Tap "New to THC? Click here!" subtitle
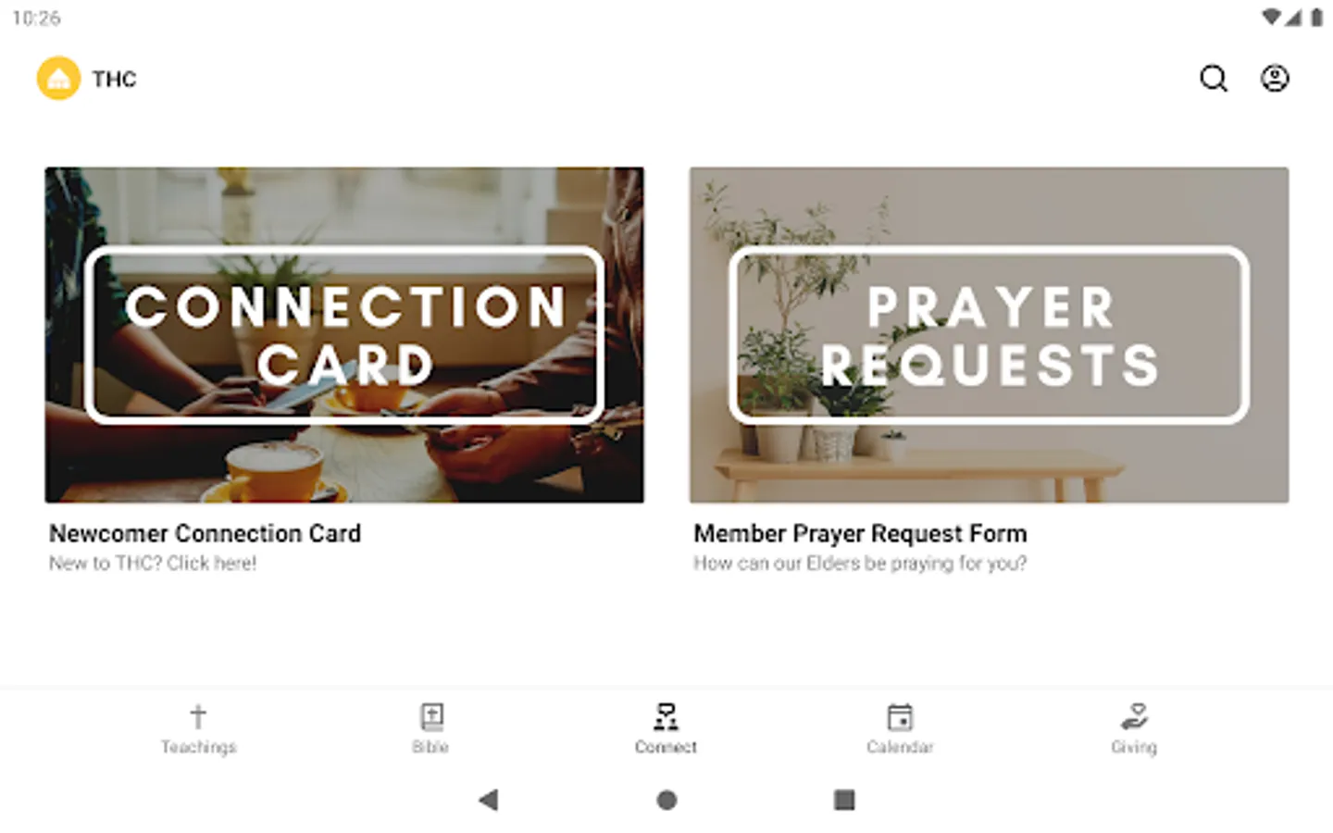This screenshot has width=1333, height=833. click(153, 564)
